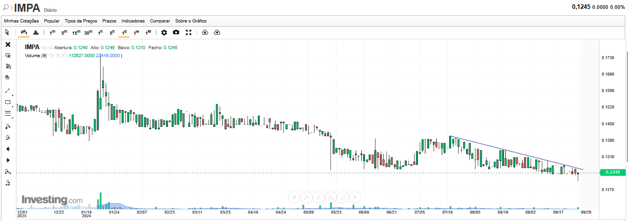Click the cloud upload chart icon

(217, 32)
